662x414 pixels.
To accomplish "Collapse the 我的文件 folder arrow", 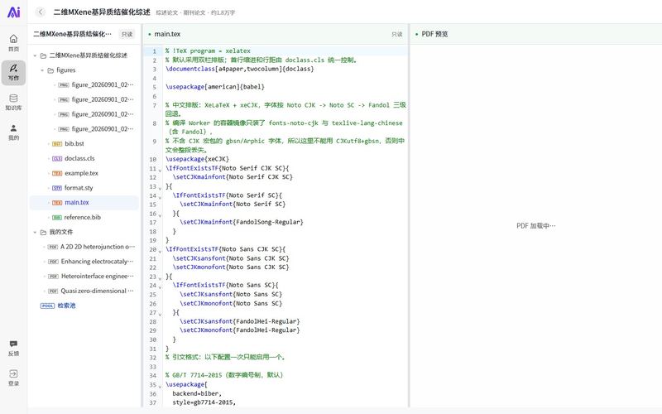I will tap(35, 233).
